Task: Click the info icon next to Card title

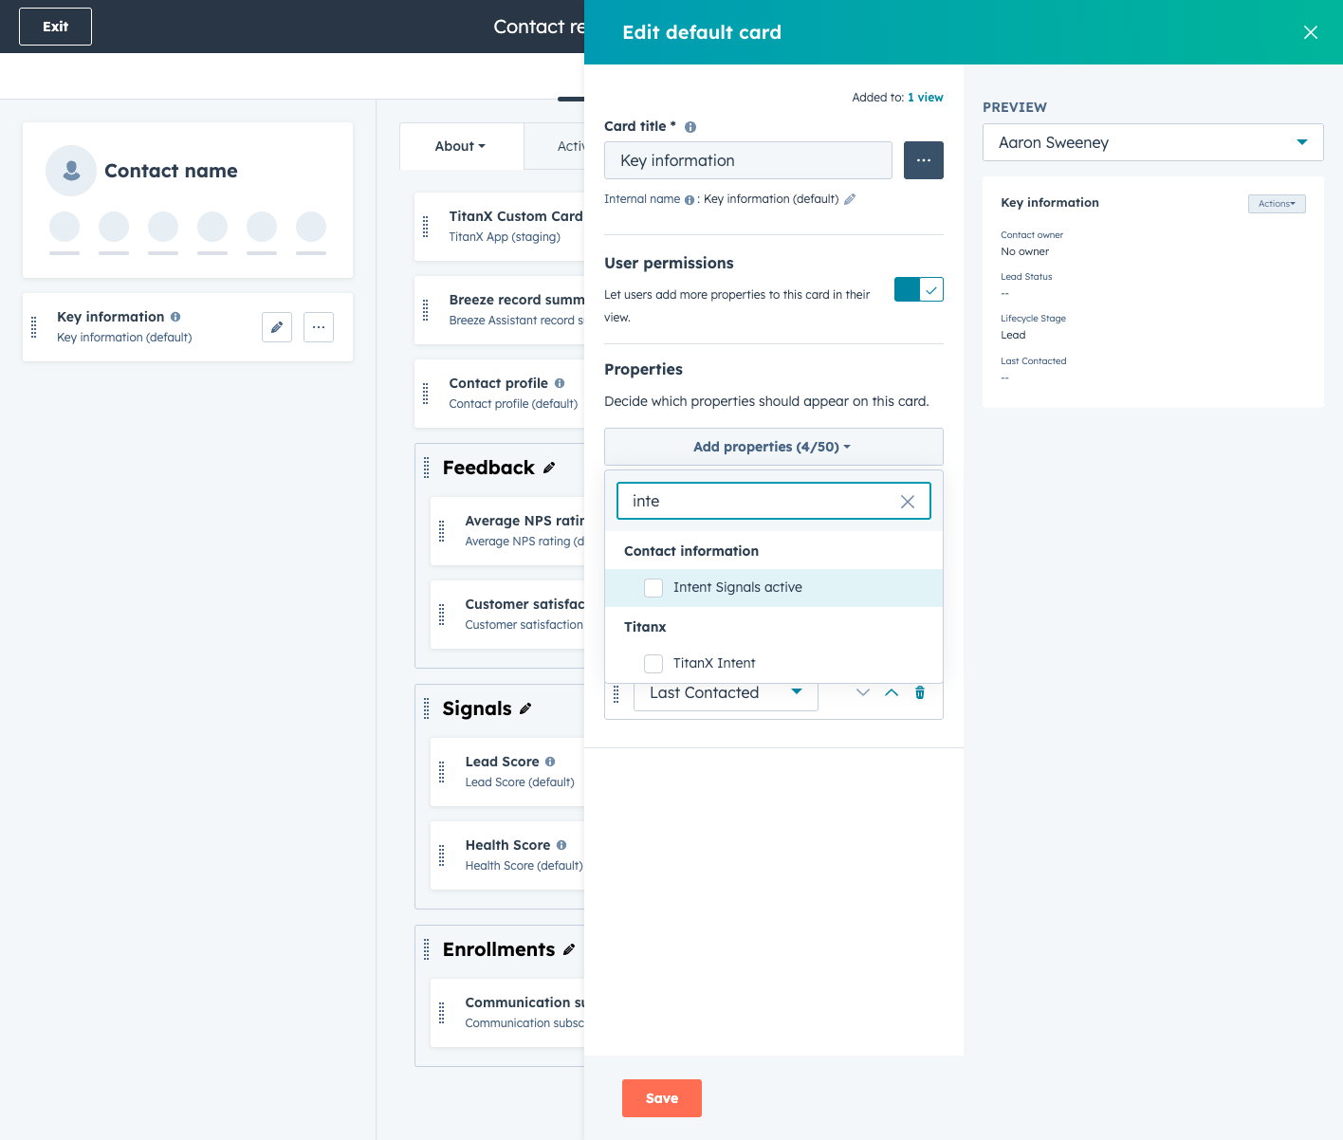Action: [690, 127]
